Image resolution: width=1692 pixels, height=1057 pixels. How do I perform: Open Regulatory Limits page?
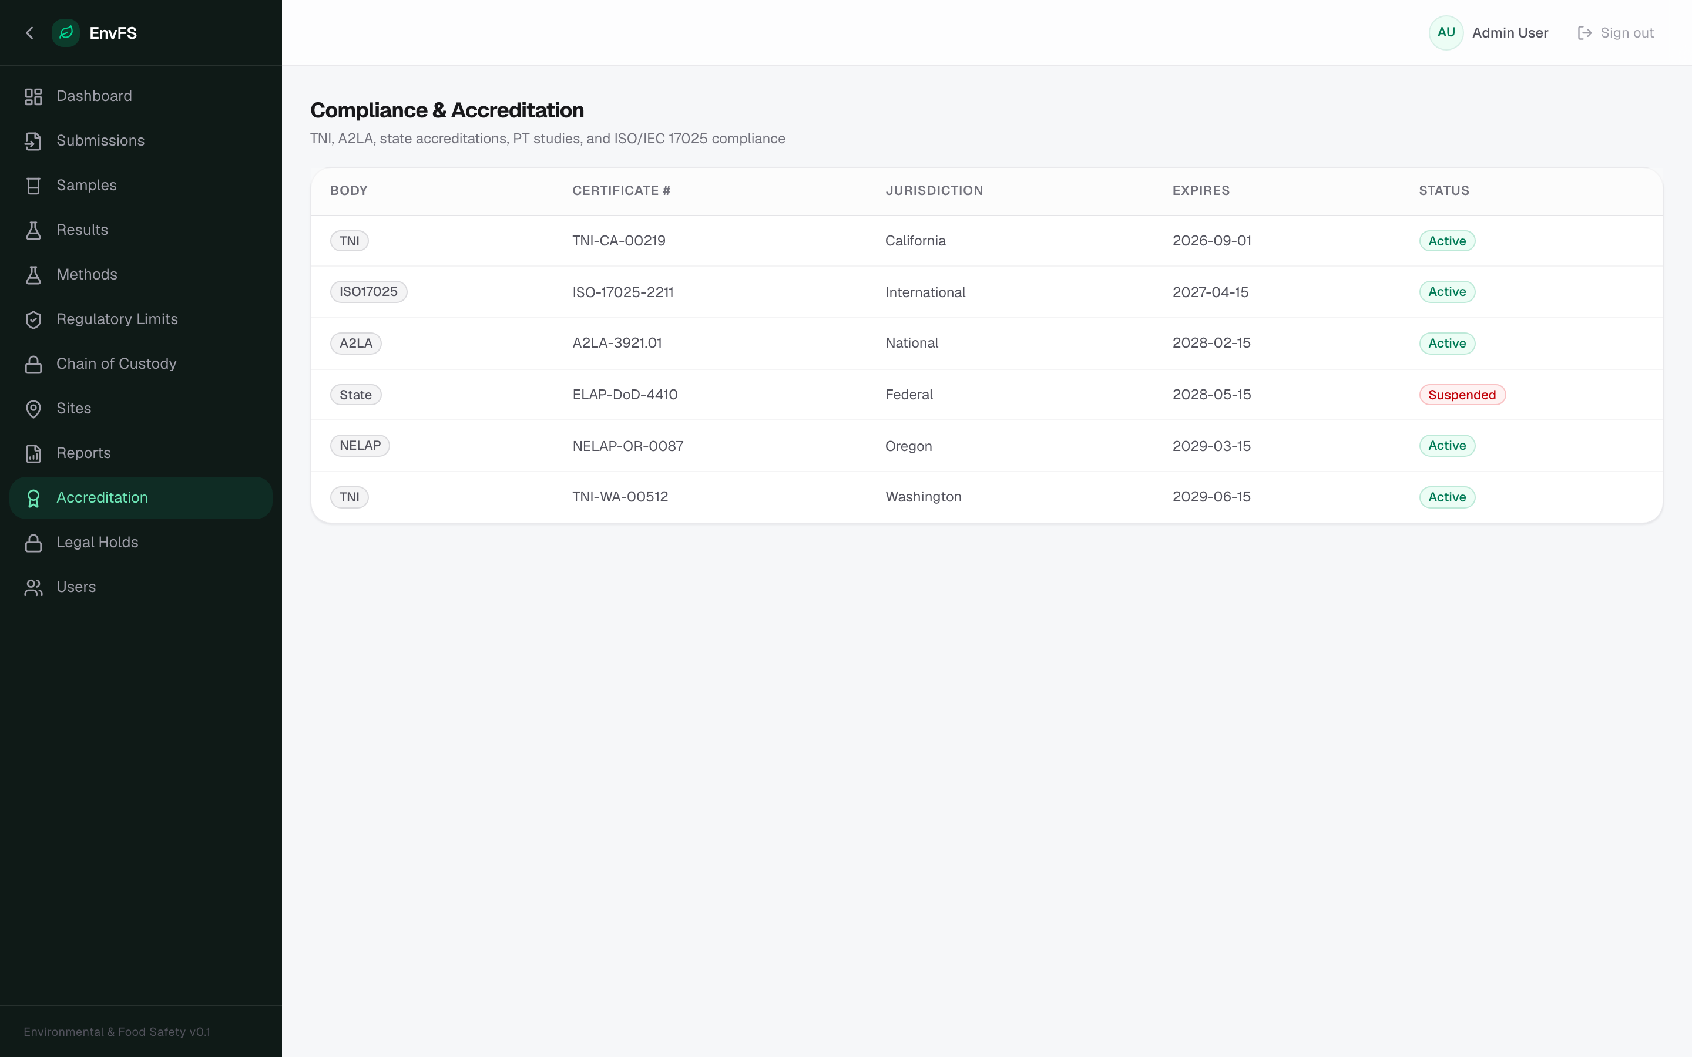[140, 320]
